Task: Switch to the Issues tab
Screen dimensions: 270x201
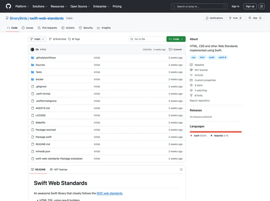Action: [x=27, y=28]
